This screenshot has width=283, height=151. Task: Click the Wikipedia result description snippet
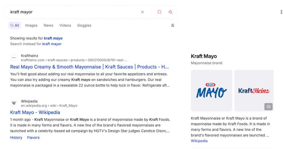tap(90, 125)
